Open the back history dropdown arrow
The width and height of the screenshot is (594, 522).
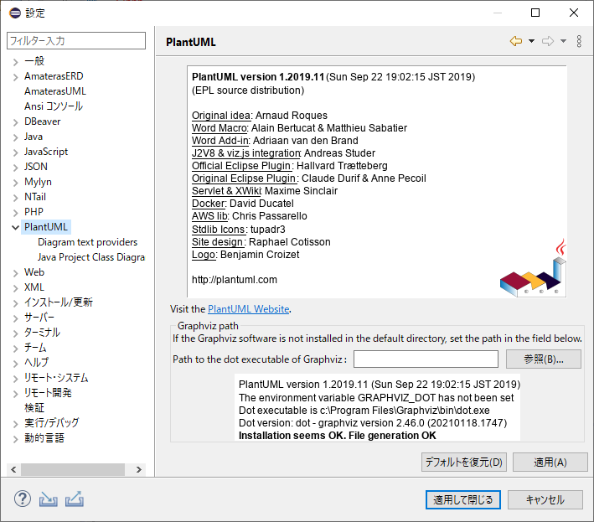click(531, 42)
